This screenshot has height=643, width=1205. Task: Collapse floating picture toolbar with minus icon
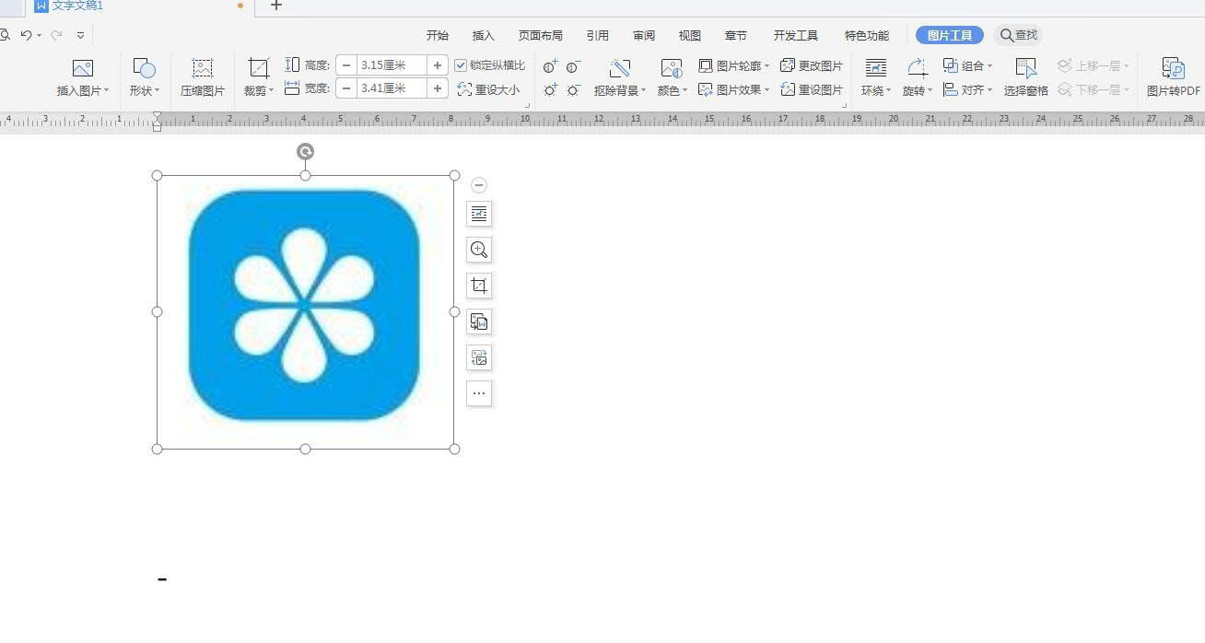479,185
